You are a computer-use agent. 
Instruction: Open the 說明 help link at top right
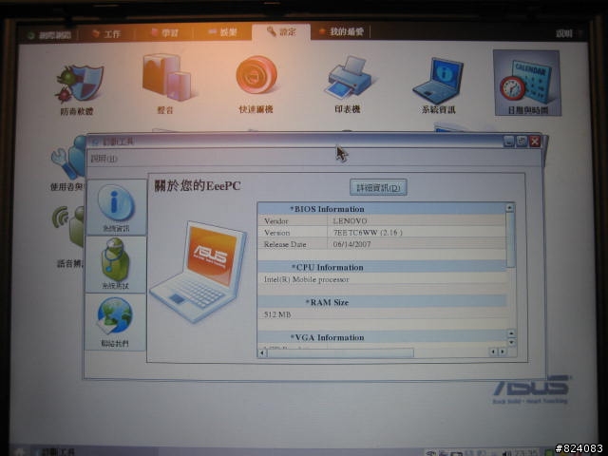[563, 33]
